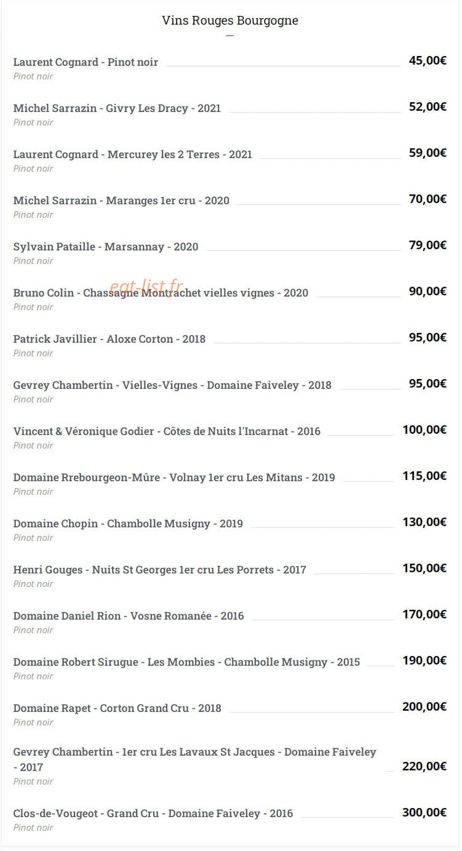Click the Vins Rouges Bourgogne heading

pos(230,20)
